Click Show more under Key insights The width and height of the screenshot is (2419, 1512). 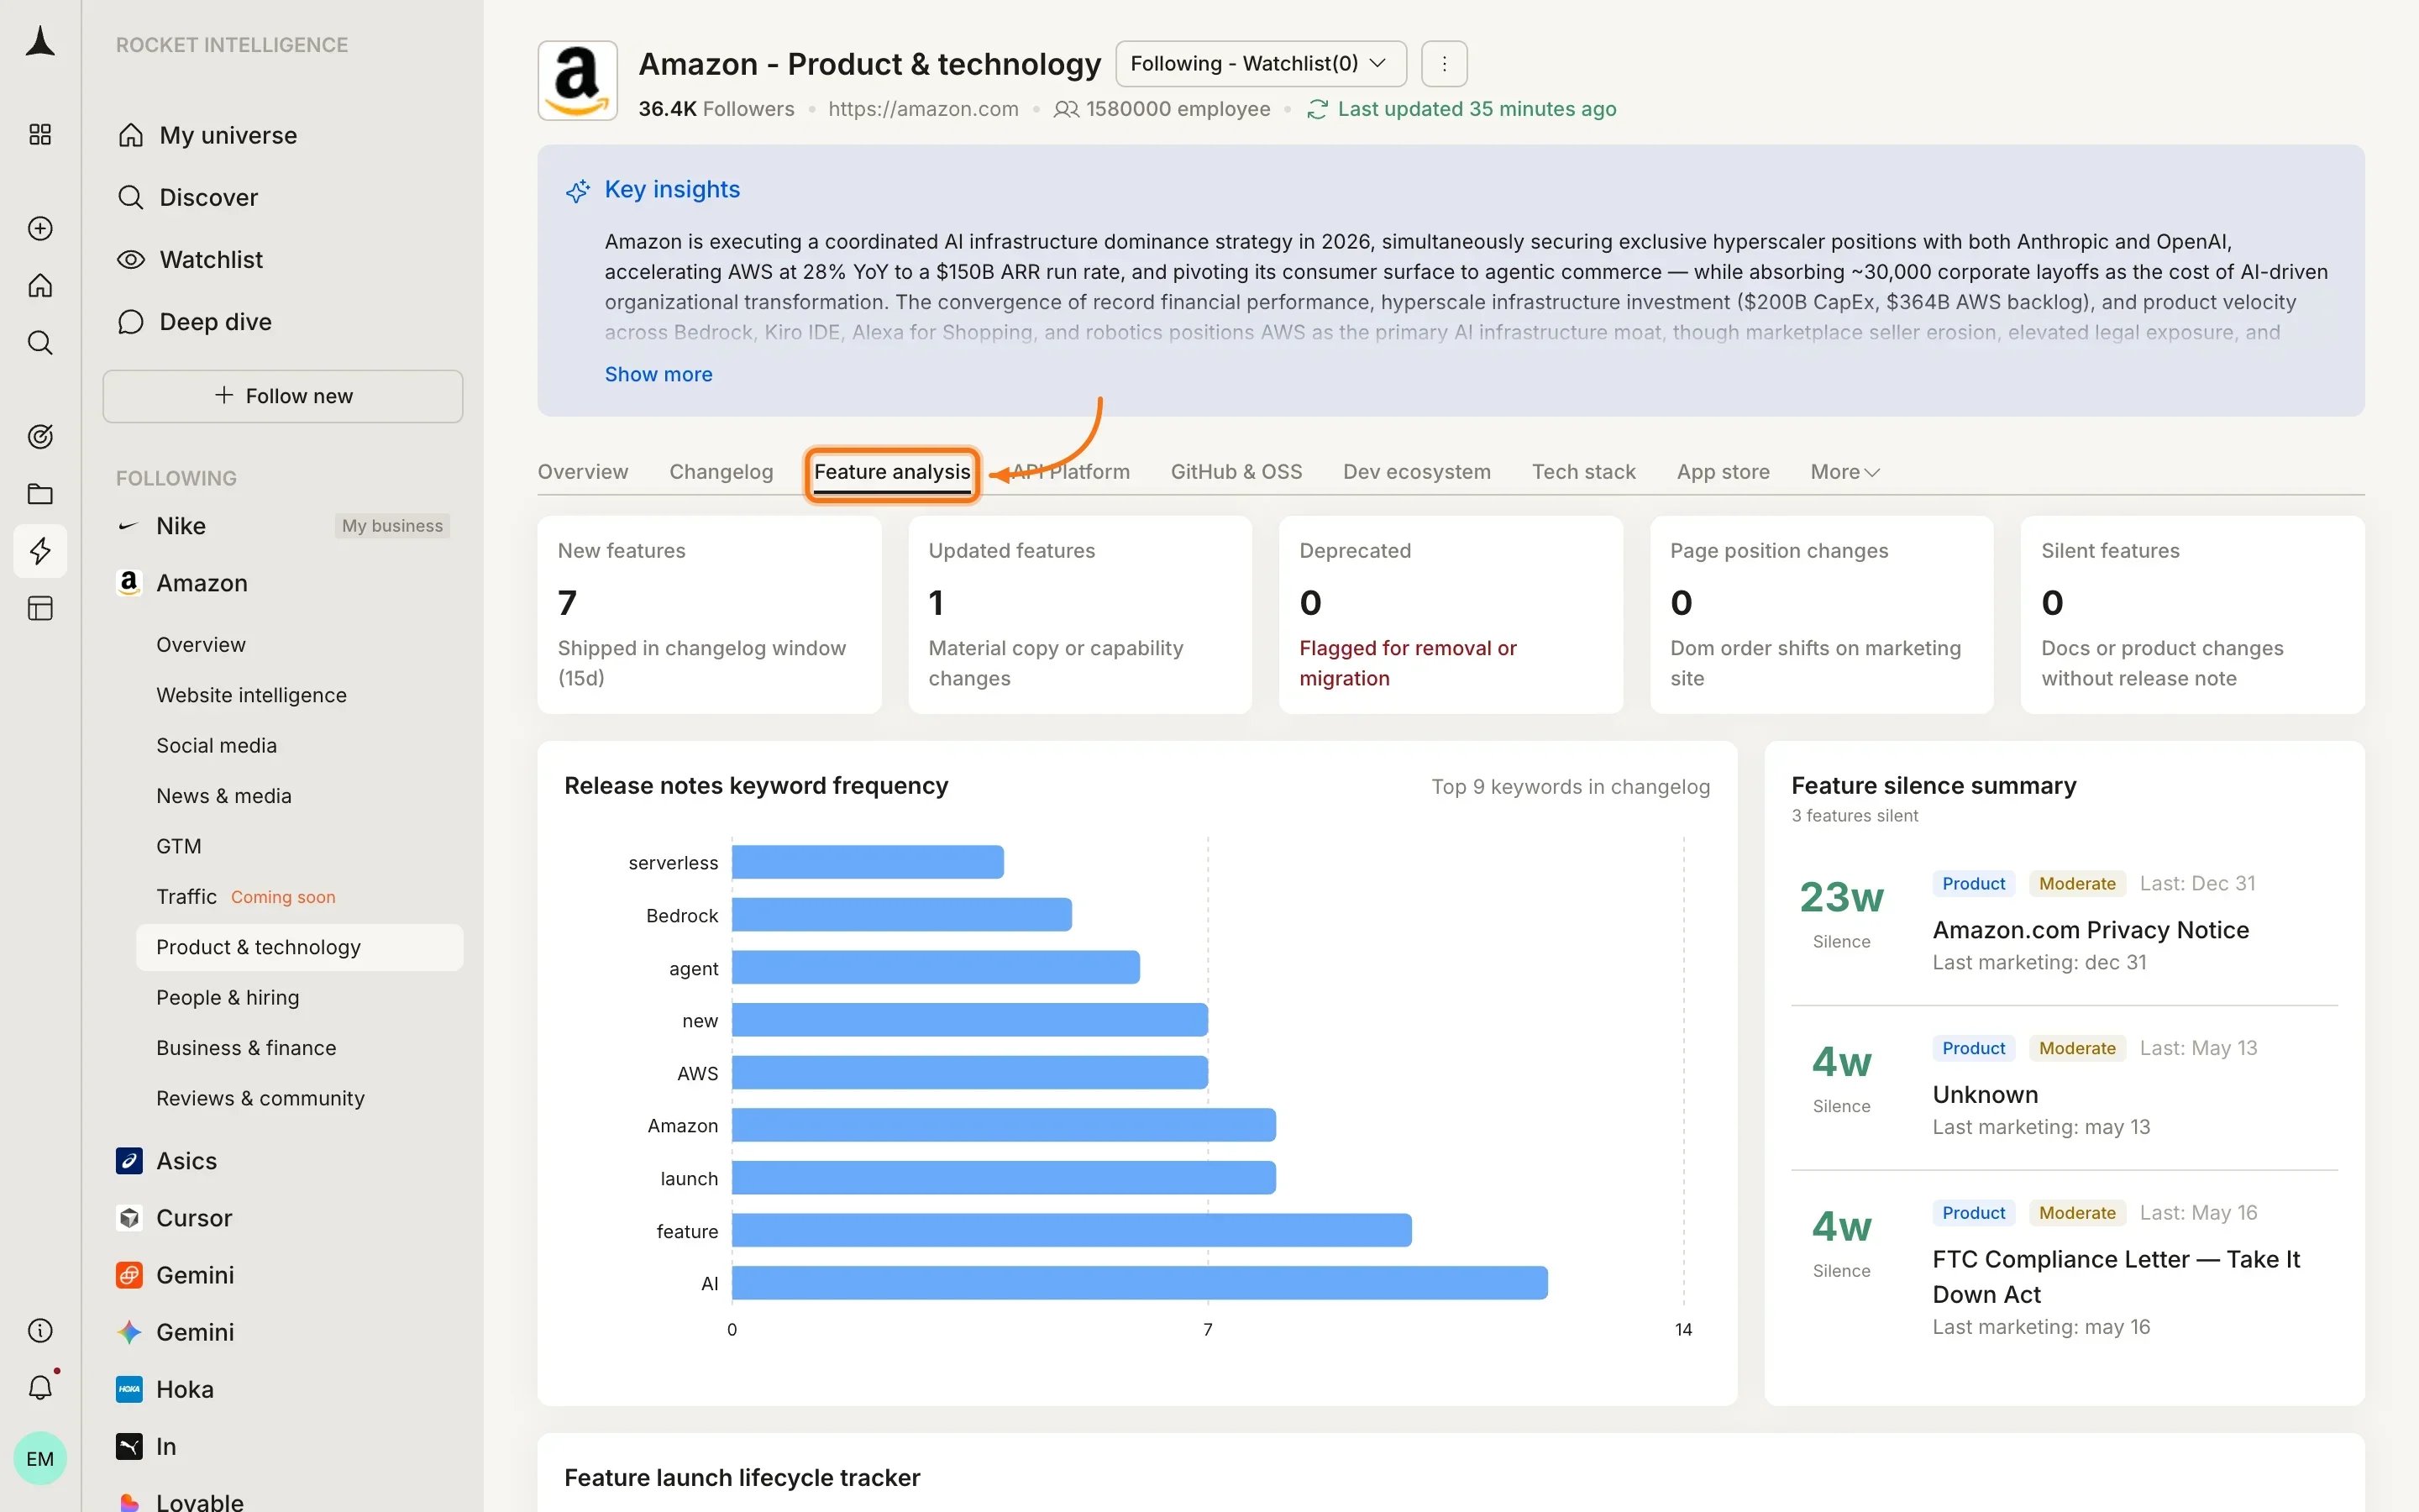click(658, 374)
